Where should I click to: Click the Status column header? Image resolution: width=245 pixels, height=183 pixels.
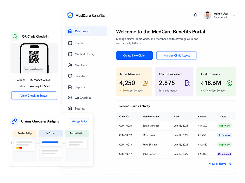(x=223, y=117)
